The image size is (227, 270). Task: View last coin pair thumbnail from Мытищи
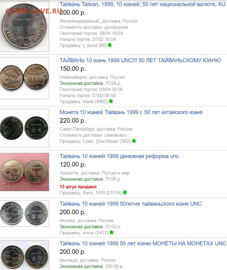(x=25, y=255)
